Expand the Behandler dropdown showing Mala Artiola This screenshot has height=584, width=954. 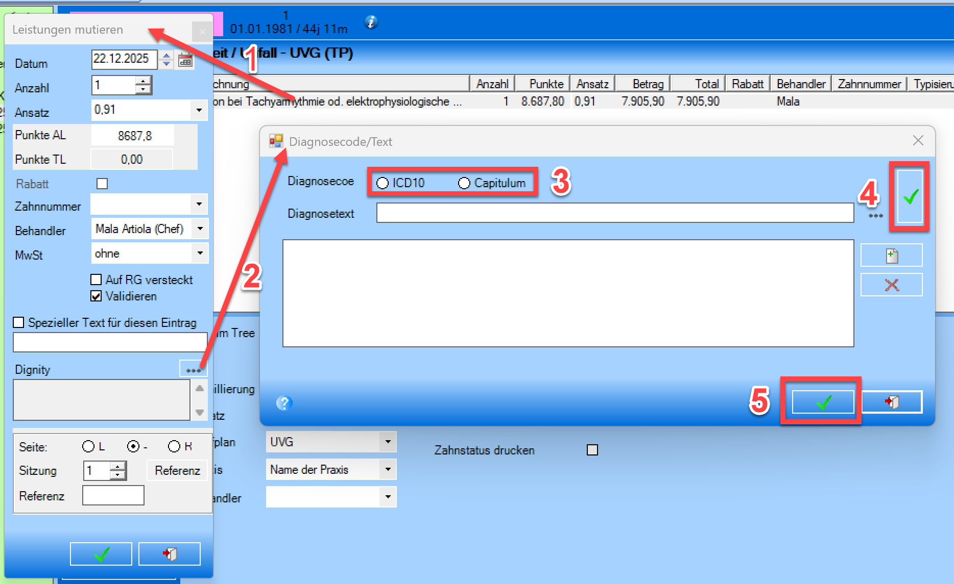(x=200, y=228)
